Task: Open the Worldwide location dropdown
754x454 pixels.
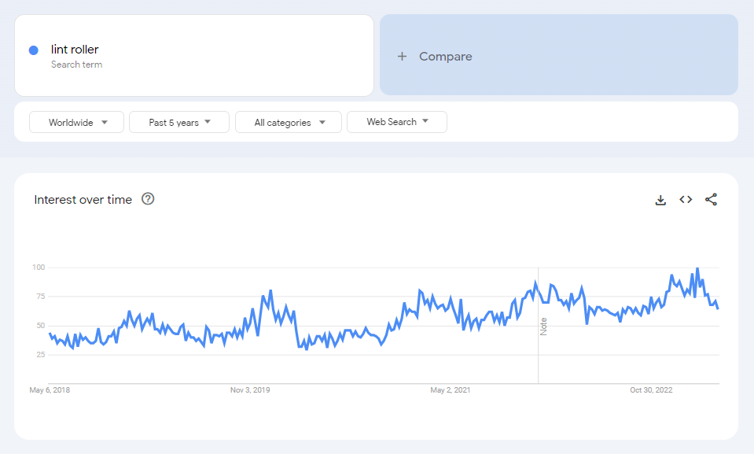Action: (x=76, y=122)
